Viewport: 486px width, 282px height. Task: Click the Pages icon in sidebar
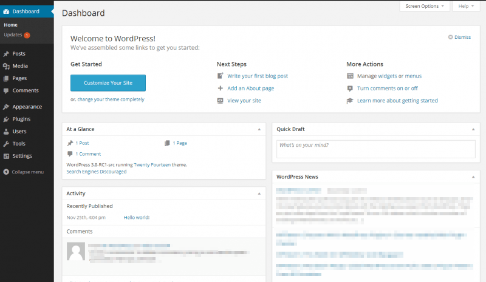point(6,78)
